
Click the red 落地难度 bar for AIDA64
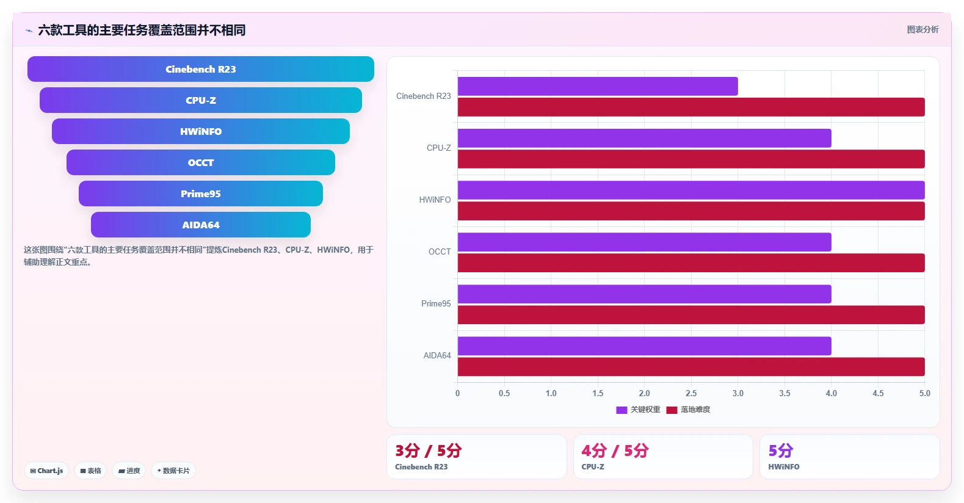coord(691,366)
